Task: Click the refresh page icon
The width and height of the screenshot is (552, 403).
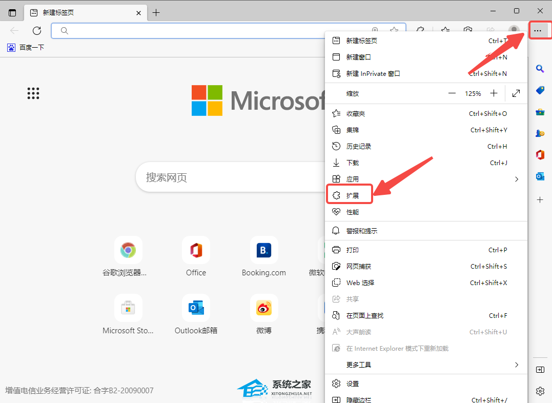Action: 37,31
